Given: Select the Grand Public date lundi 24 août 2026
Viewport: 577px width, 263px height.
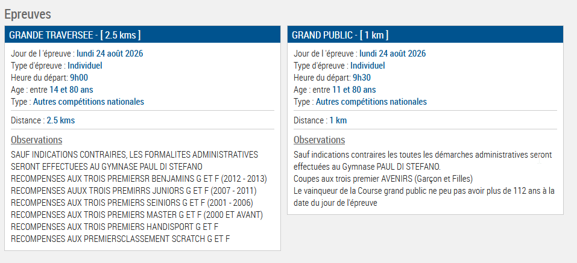Looking at the screenshot, I should click(393, 54).
